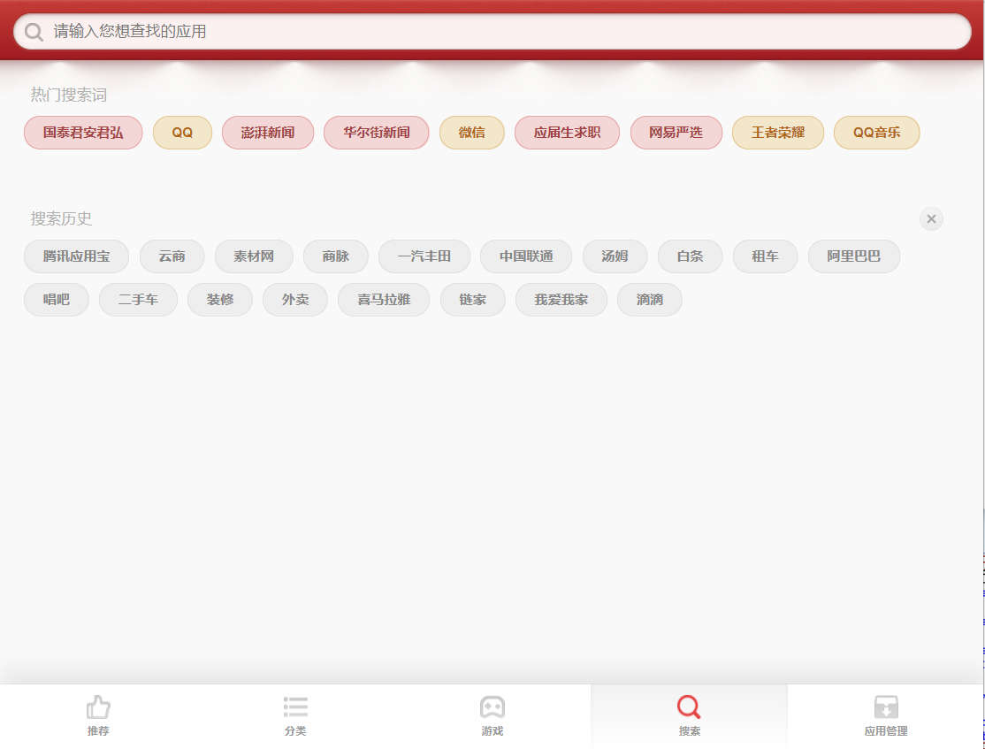Open the 推荐 thumbs-up tab
Screen dimensions: 985x749
[x=98, y=715]
